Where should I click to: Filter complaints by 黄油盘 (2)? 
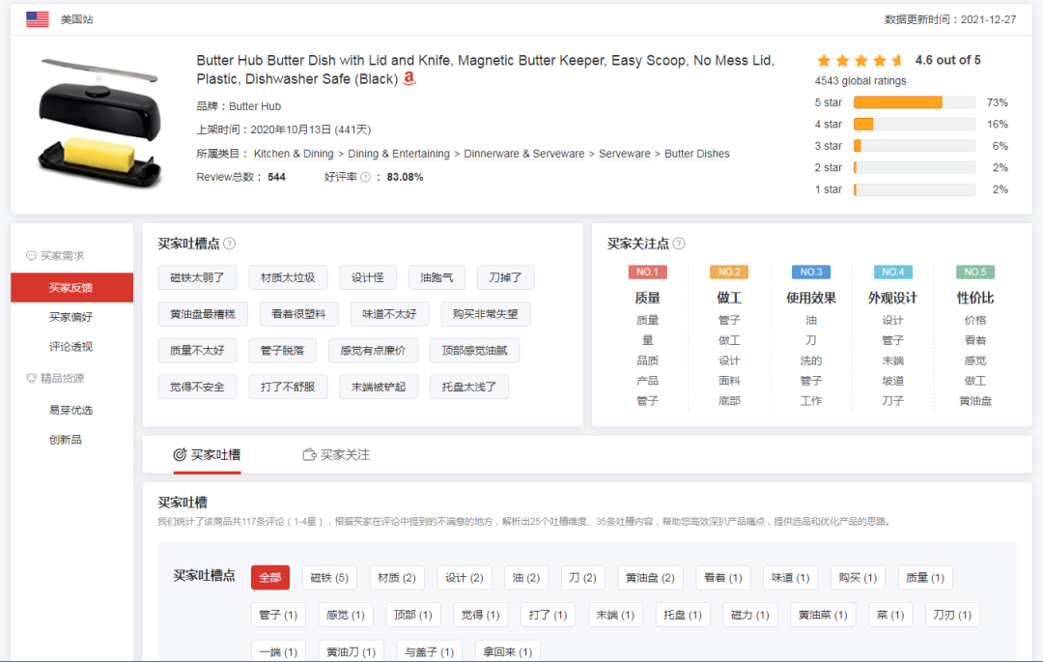[x=651, y=578]
